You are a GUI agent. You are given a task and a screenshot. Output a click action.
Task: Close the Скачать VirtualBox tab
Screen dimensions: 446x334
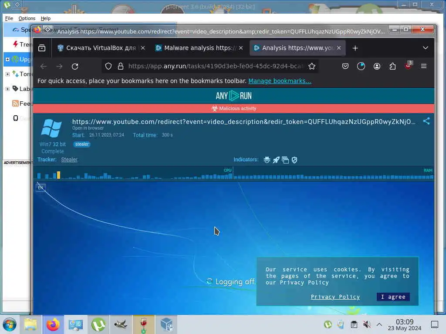click(x=143, y=48)
